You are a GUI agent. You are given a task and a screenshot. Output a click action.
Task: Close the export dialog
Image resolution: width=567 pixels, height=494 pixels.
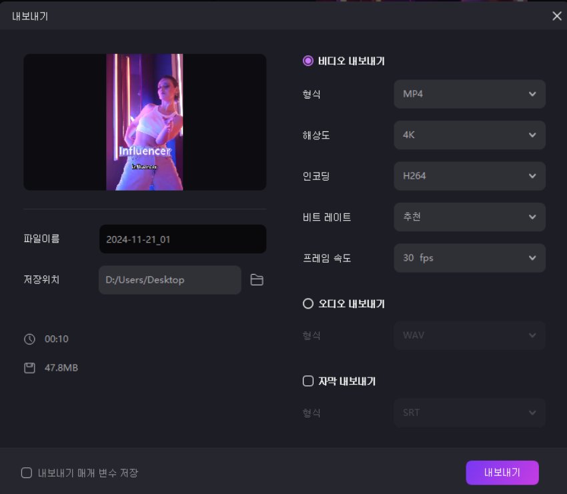[557, 16]
